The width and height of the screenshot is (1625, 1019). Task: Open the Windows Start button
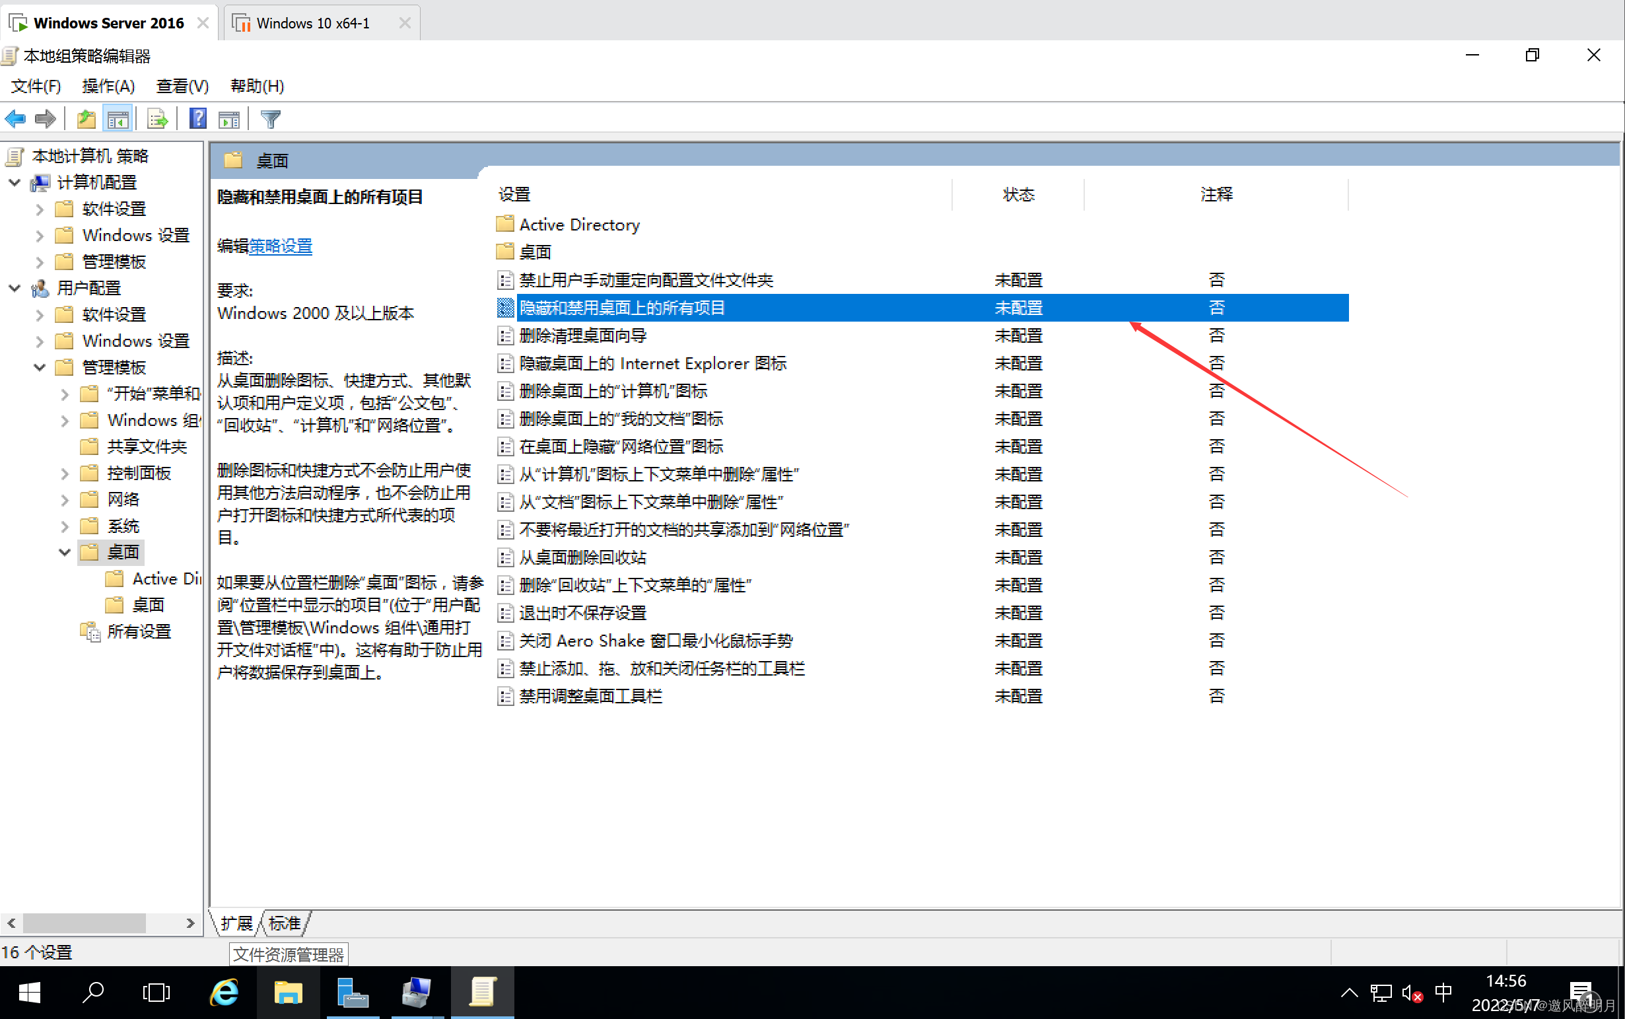coord(29,992)
